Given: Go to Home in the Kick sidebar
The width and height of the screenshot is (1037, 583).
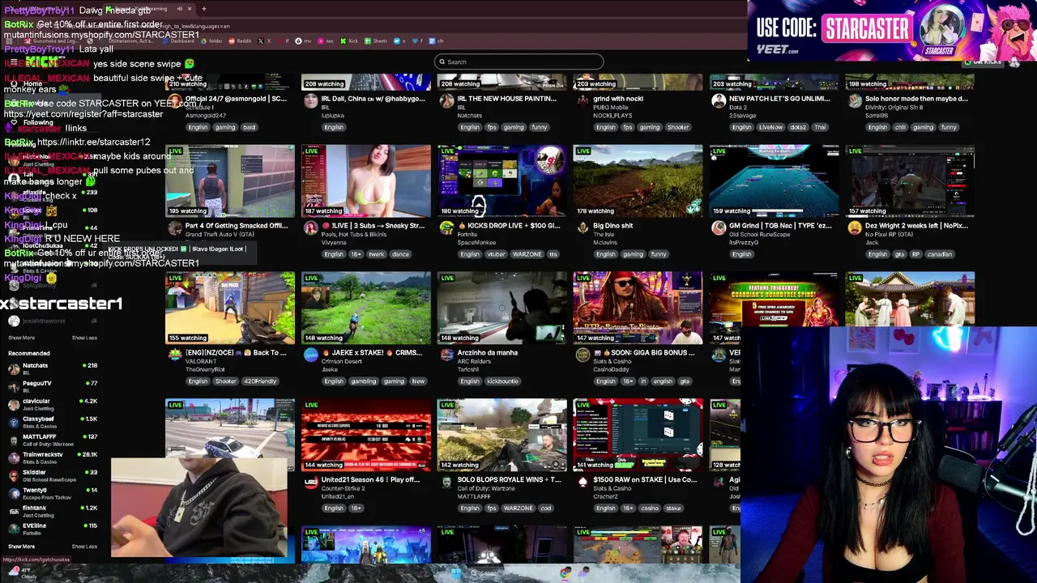Looking at the screenshot, I should [32, 84].
